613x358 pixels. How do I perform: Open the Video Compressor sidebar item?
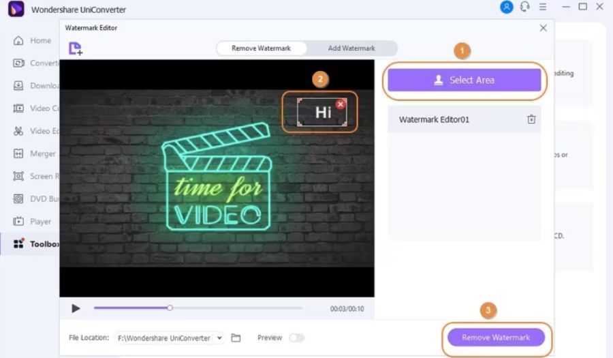(x=36, y=108)
